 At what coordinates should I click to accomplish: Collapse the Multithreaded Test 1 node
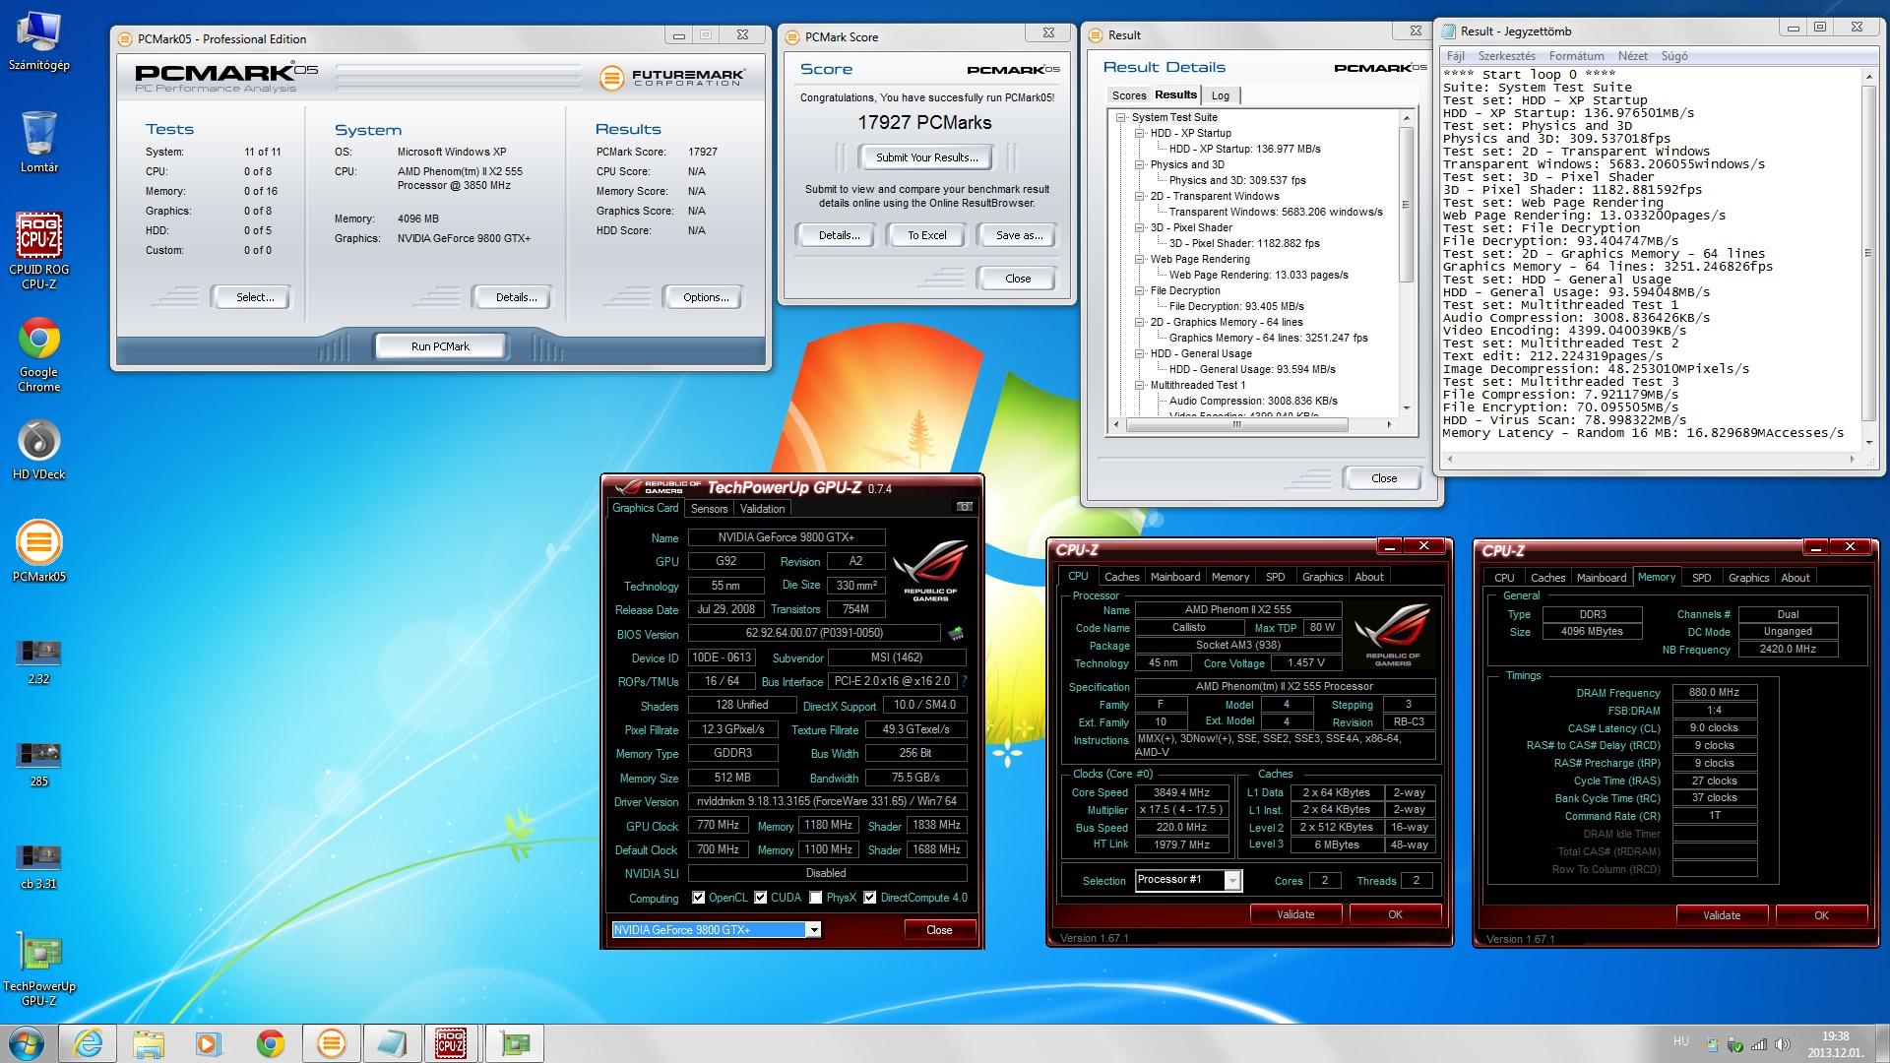1139,385
